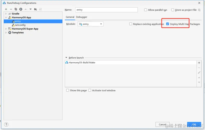Uncheck Deploy Multi Hap Packages

(x=167, y=24)
